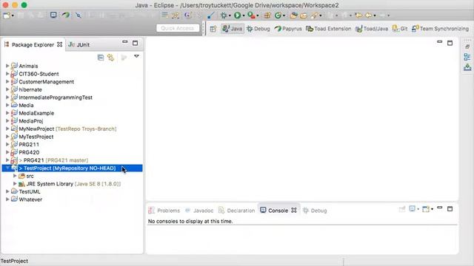The width and height of the screenshot is (474, 266).
Task: Close the Console tab
Action: (x=294, y=210)
